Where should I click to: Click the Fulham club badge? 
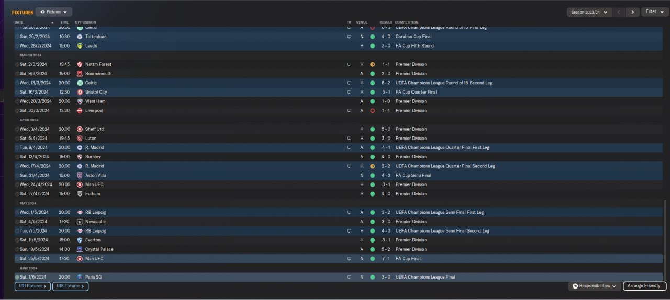click(80, 194)
